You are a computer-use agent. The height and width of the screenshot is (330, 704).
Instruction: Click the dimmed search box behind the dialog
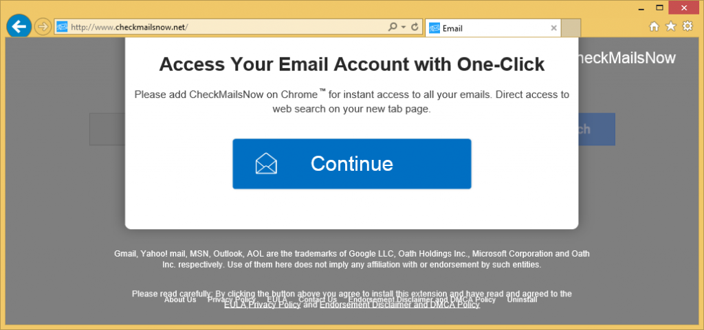tap(107, 130)
